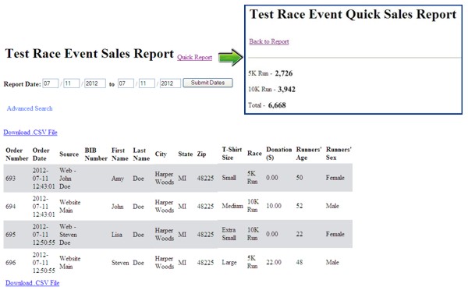Click T-shirt size Medium in order 694
468x294 pixels.
pyautogui.click(x=232, y=206)
